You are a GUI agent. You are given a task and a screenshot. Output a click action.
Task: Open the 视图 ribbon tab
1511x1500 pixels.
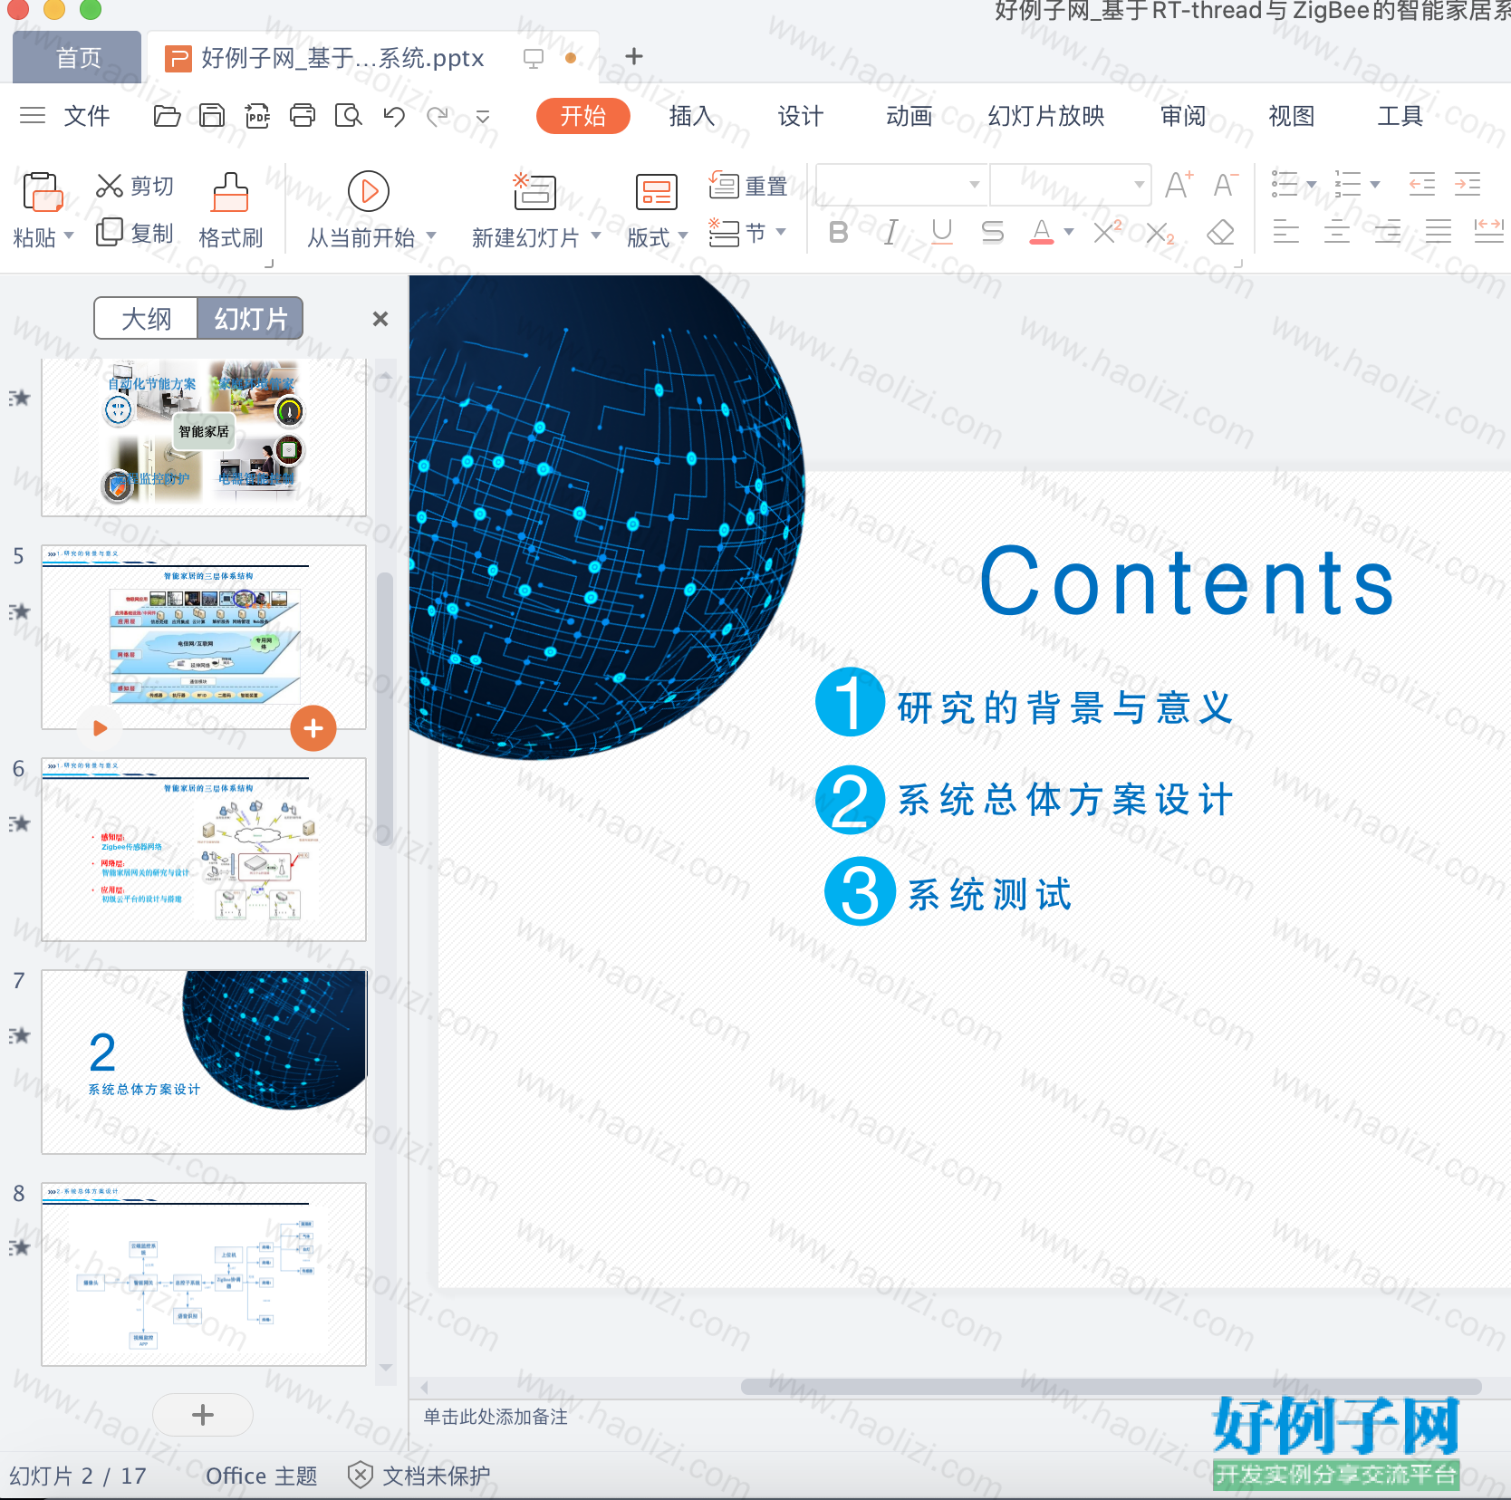click(1292, 116)
